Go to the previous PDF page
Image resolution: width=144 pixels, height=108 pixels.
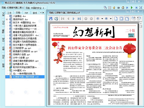(68, 18)
